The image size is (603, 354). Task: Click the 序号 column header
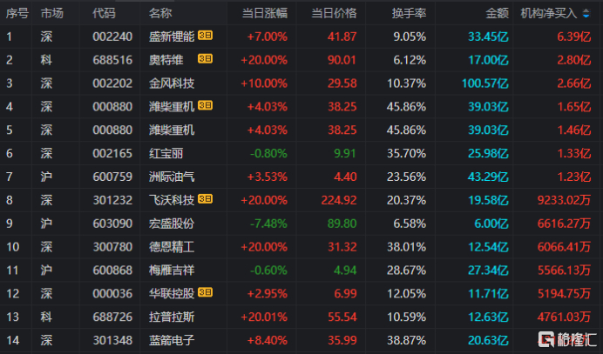tap(16, 13)
